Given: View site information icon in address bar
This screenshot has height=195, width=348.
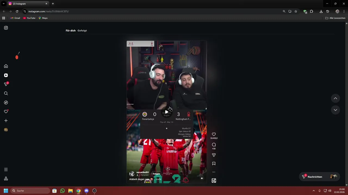Looking at the screenshot, I should tap(25, 11).
